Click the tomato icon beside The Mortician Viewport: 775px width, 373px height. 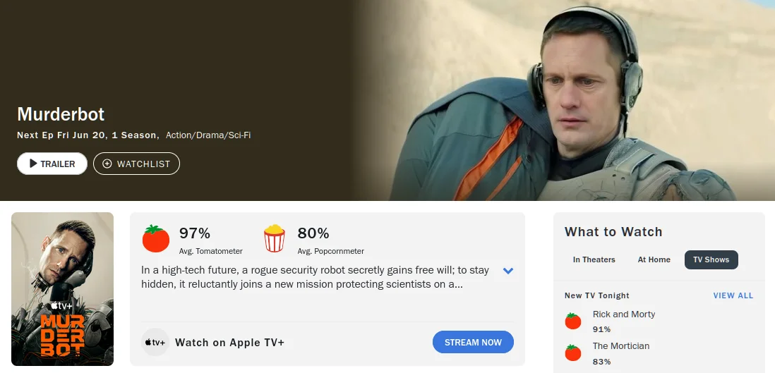(x=573, y=353)
